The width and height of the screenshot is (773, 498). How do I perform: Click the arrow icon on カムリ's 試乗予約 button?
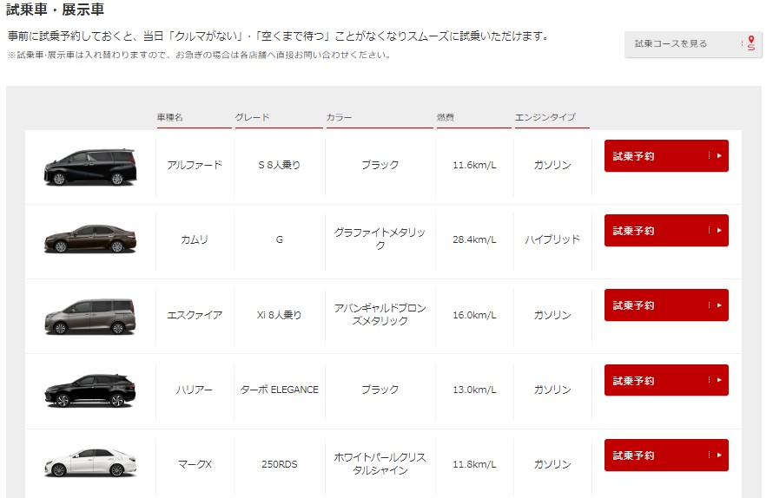(x=719, y=231)
